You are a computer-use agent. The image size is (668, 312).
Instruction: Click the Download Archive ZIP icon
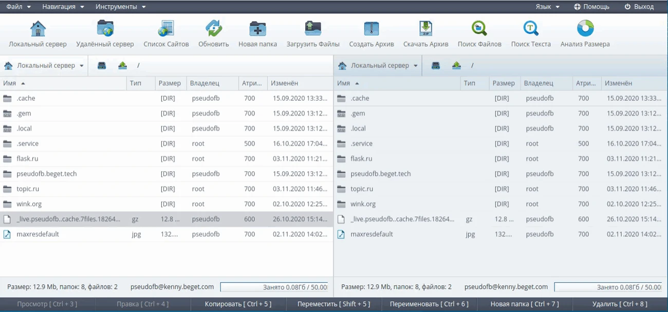[x=425, y=29]
